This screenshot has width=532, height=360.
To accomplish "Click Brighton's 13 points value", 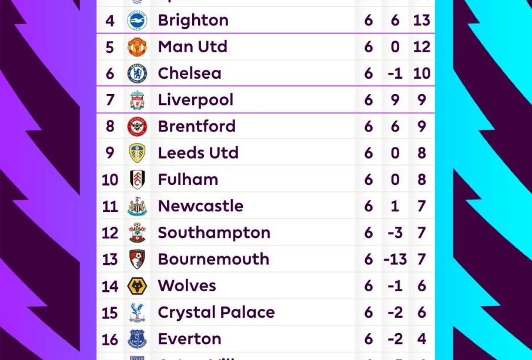I will click(421, 21).
